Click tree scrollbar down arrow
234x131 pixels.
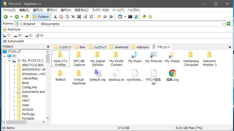(48, 118)
